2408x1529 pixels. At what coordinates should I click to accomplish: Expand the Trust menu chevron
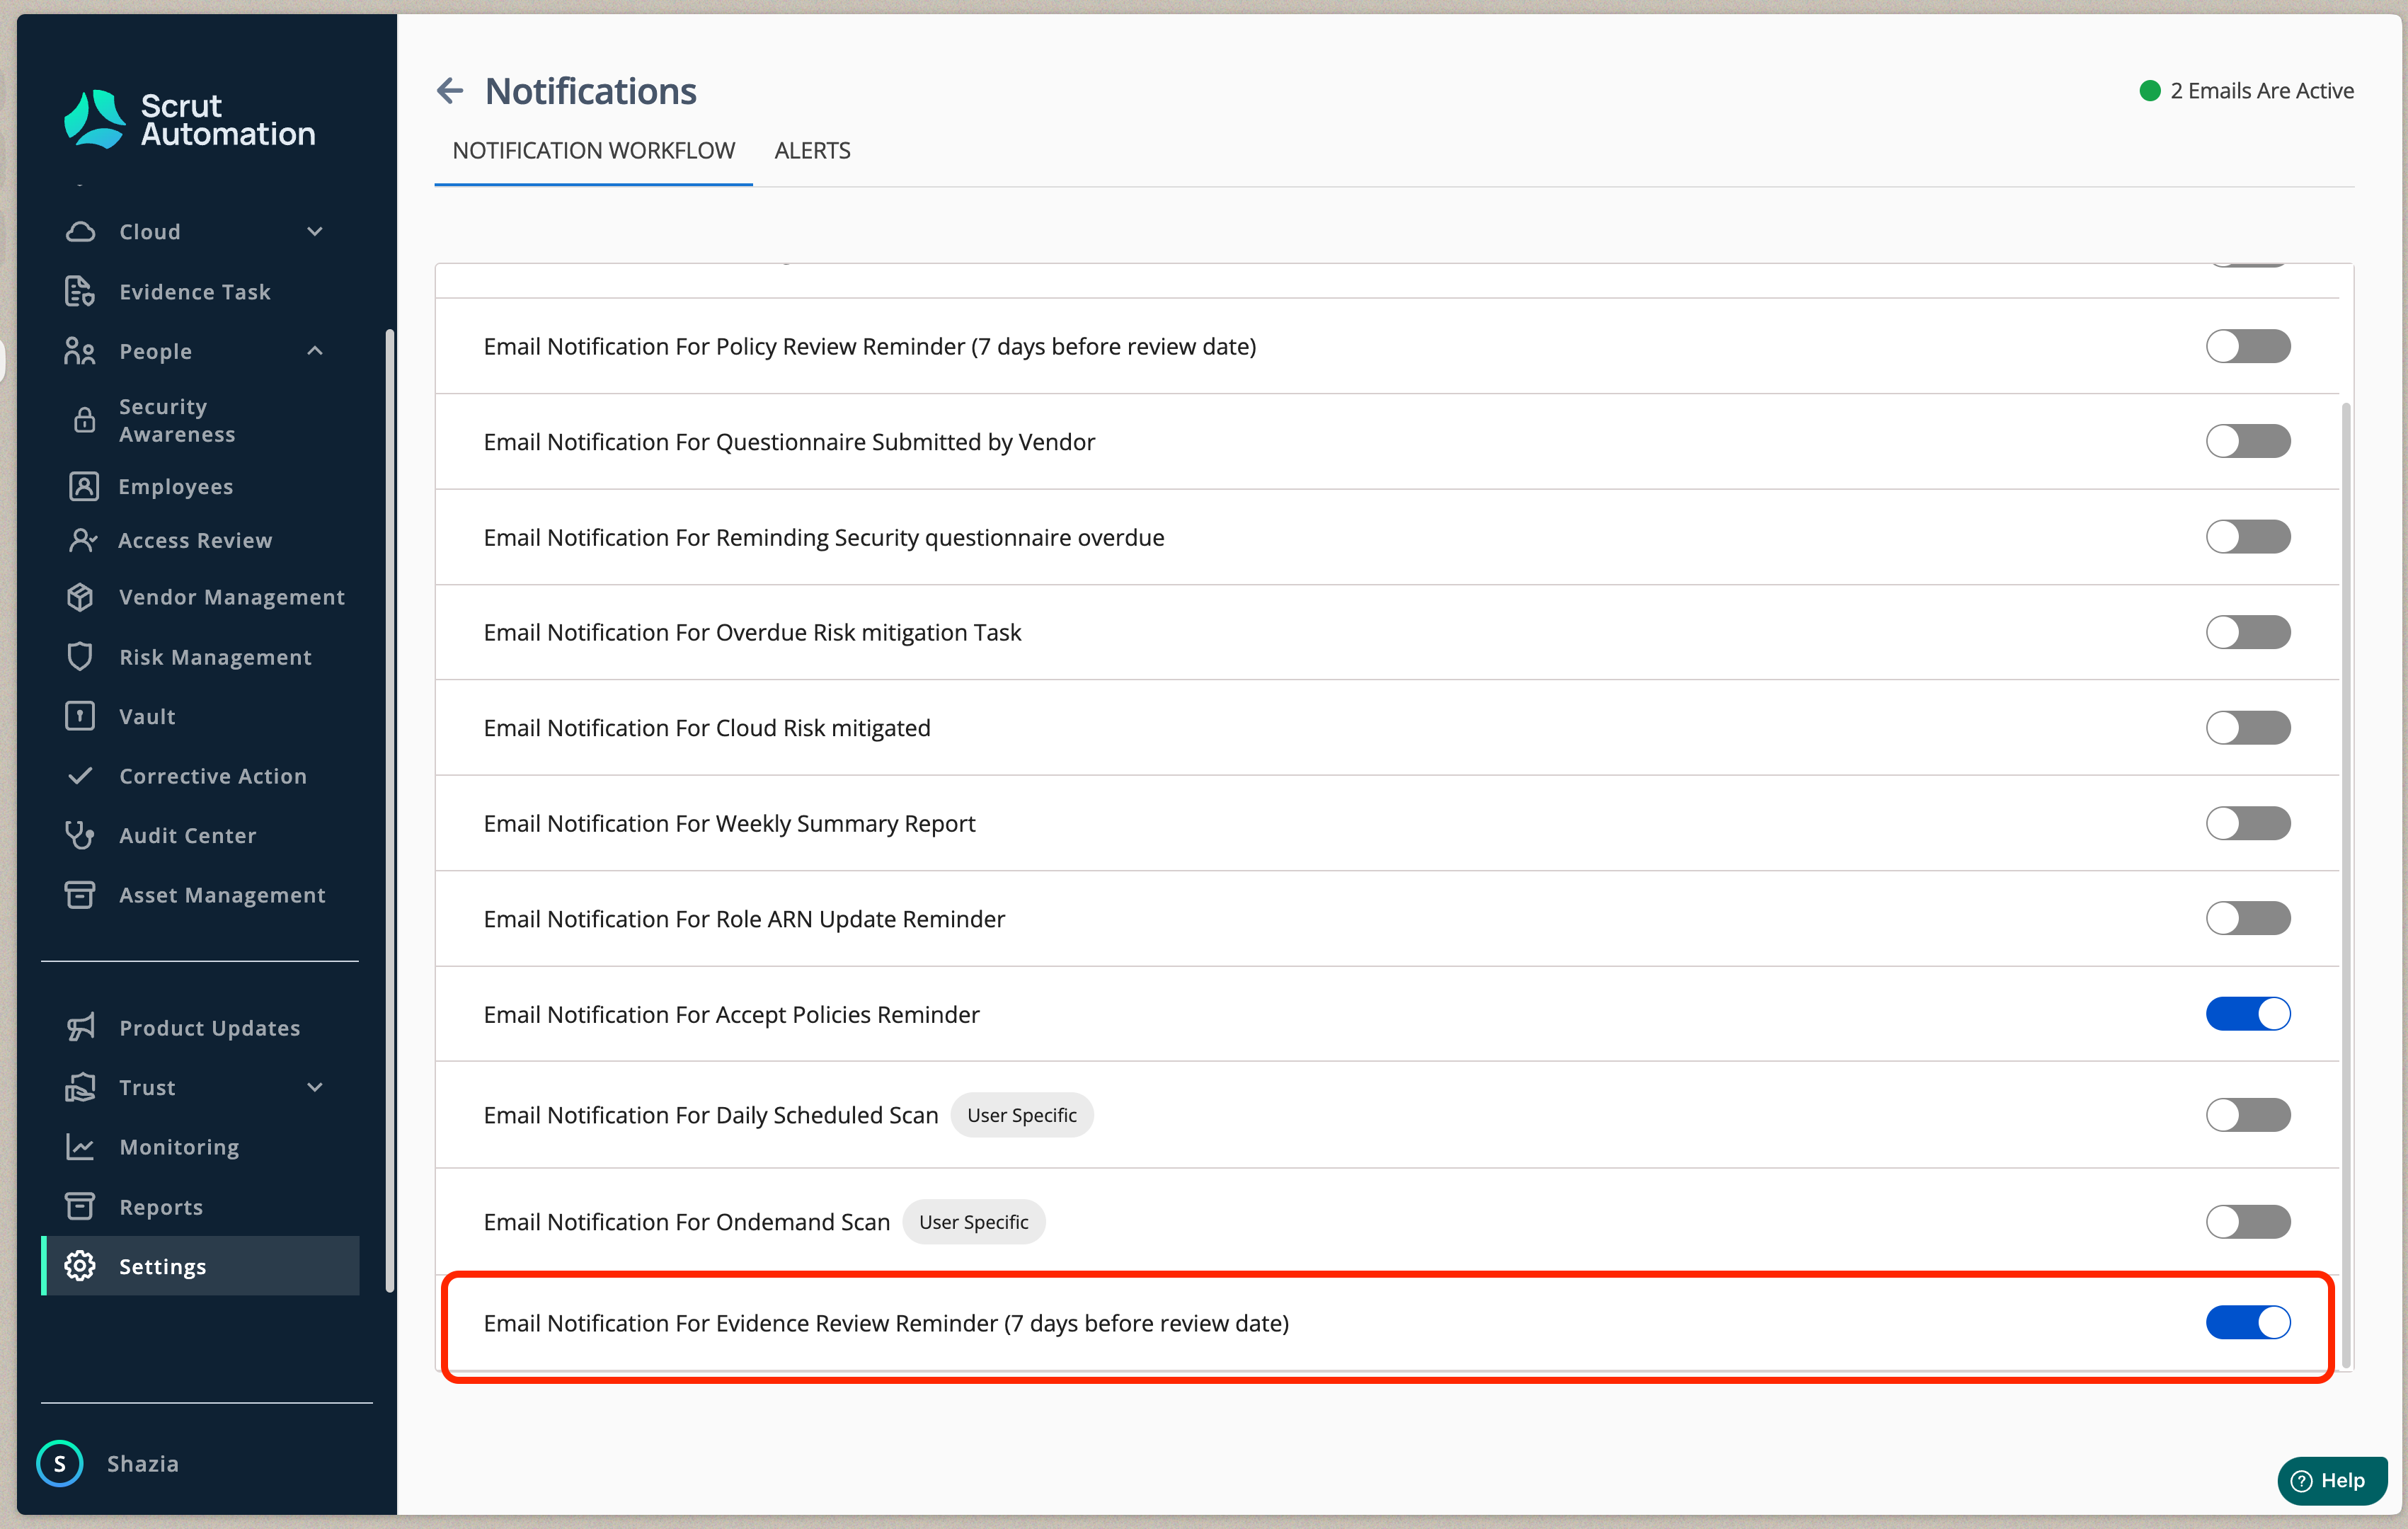[315, 1087]
